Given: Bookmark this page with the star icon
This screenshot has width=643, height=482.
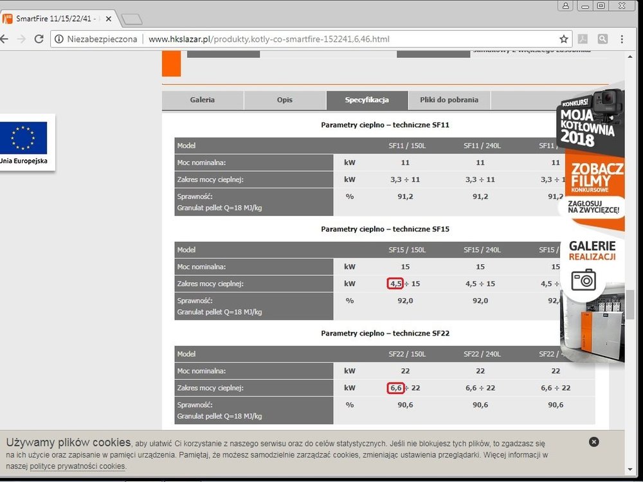Looking at the screenshot, I should click(563, 39).
